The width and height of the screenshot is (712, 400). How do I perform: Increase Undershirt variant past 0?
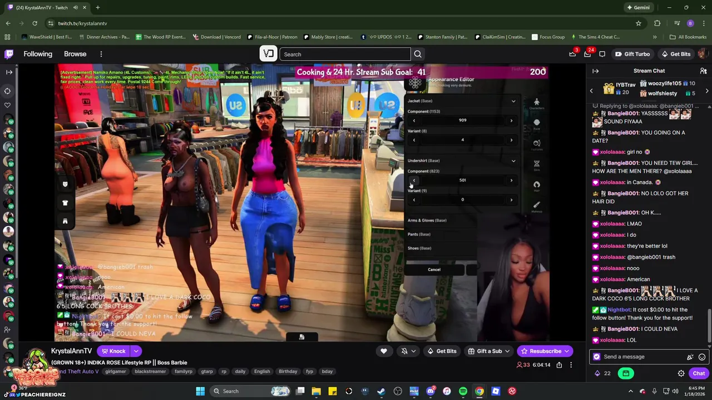click(x=511, y=200)
